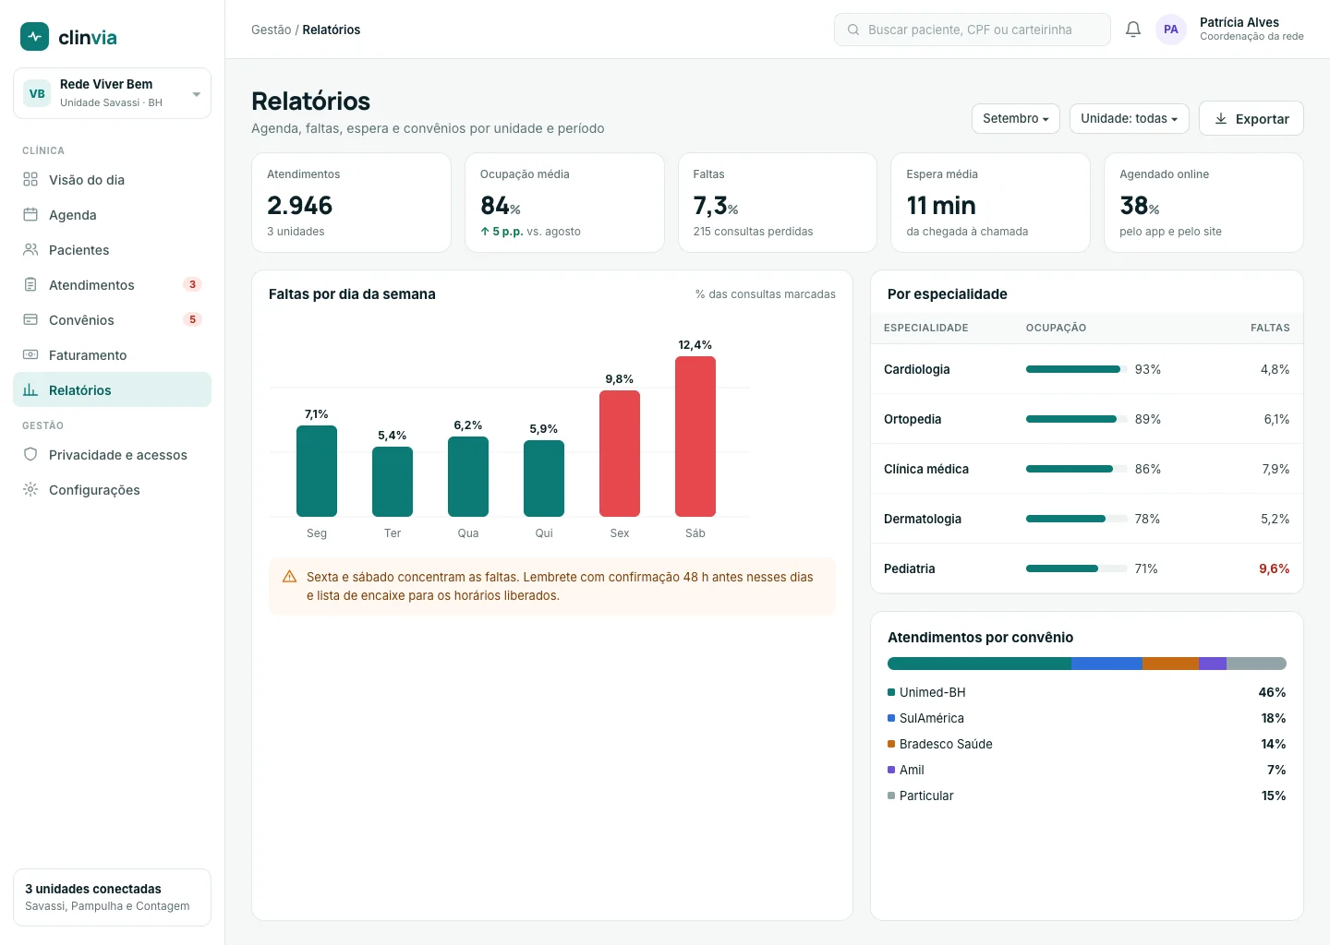Click the 3 unidades conectadas card
Viewport: 1330px width, 945px height.
112,897
